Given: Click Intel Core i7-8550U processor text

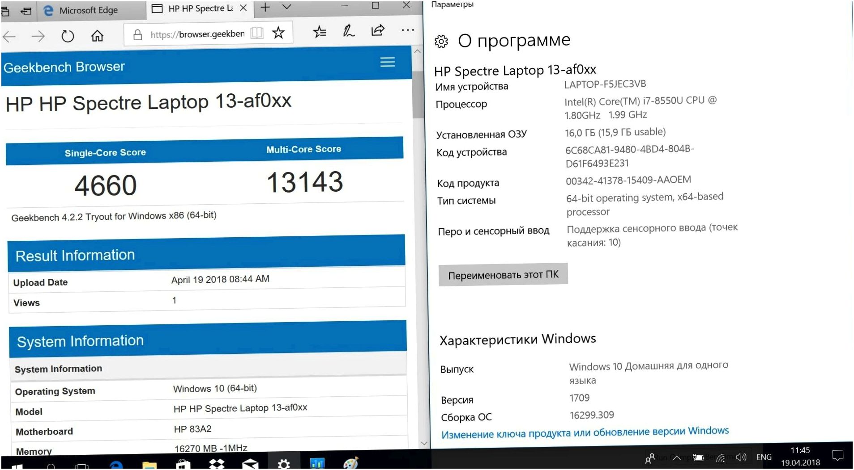Looking at the screenshot, I should click(640, 108).
